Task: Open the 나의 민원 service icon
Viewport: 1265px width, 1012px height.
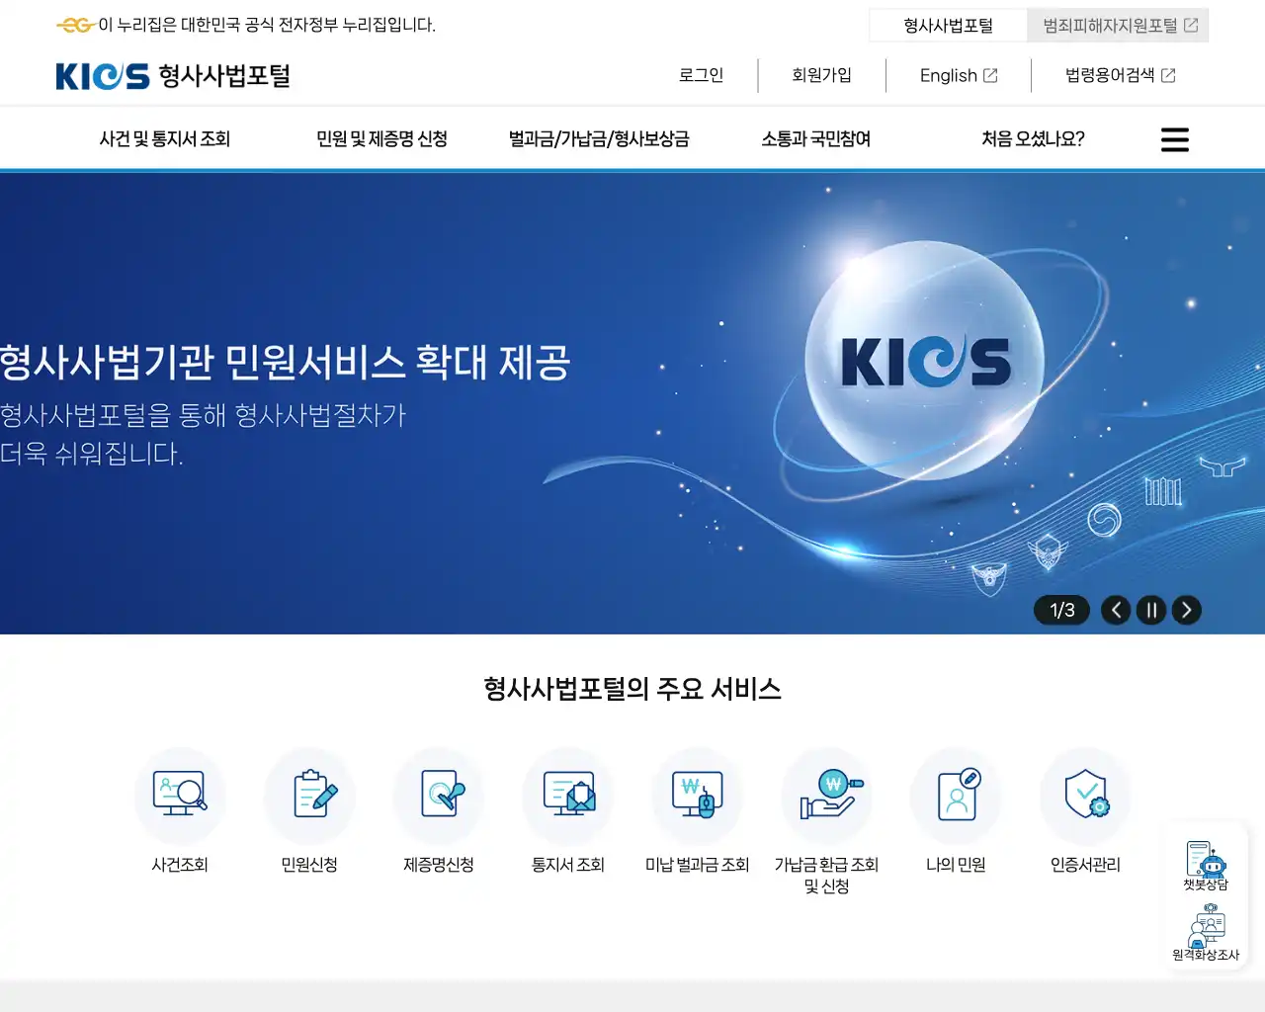Action: click(956, 795)
